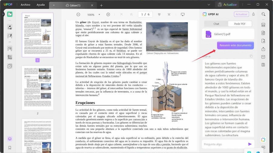
Task: Zoom out with minus button
Action: coord(78,15)
